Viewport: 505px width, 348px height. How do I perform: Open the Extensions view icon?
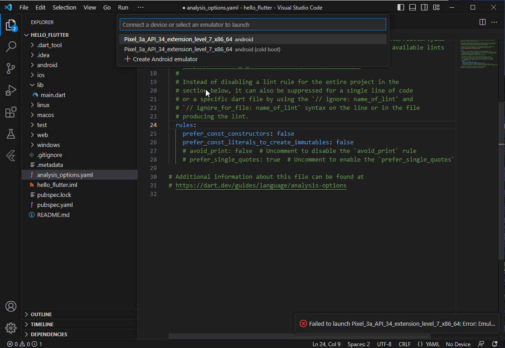coord(10,113)
